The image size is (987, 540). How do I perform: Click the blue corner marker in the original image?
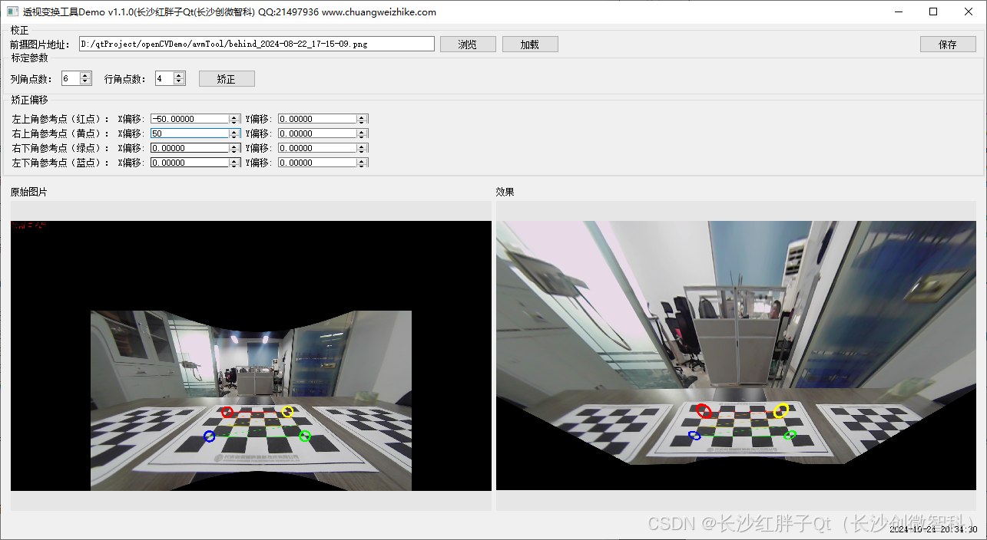click(x=209, y=436)
